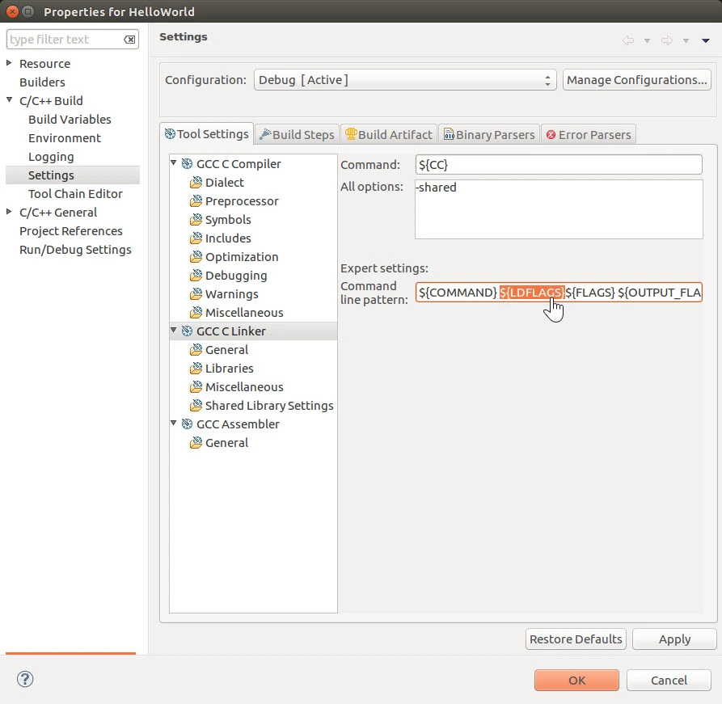Click the back navigation arrow icon

[627, 40]
